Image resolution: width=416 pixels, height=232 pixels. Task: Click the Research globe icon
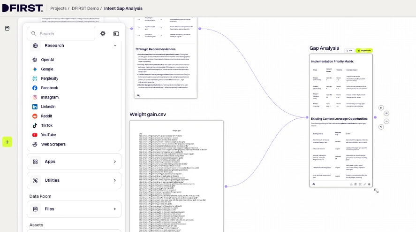pos(35,46)
